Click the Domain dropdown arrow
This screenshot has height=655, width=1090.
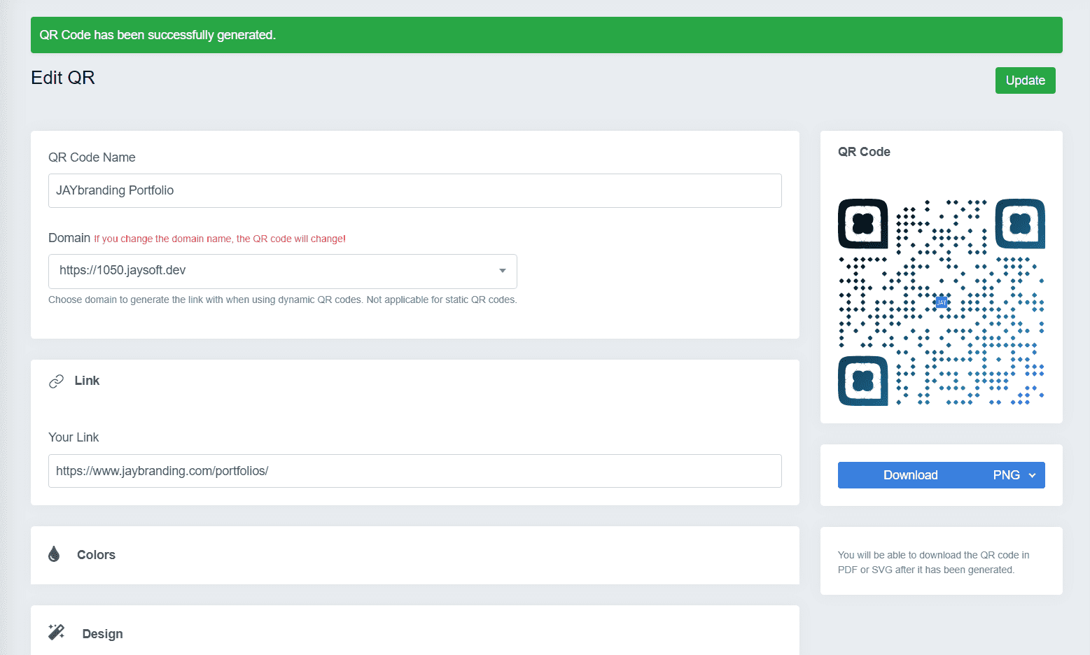coord(502,271)
